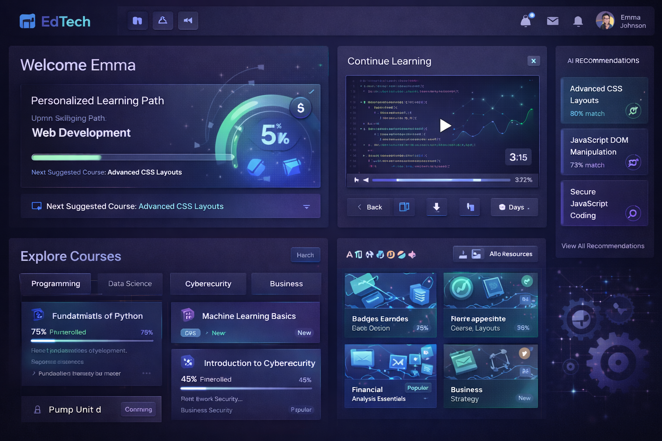Click the download icon below the video
Screen dimensions: 662x441
(437, 207)
